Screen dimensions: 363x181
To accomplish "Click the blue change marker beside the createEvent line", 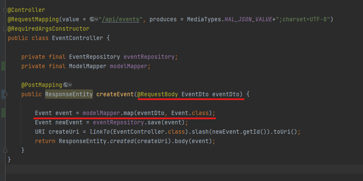I will click(x=3, y=95).
